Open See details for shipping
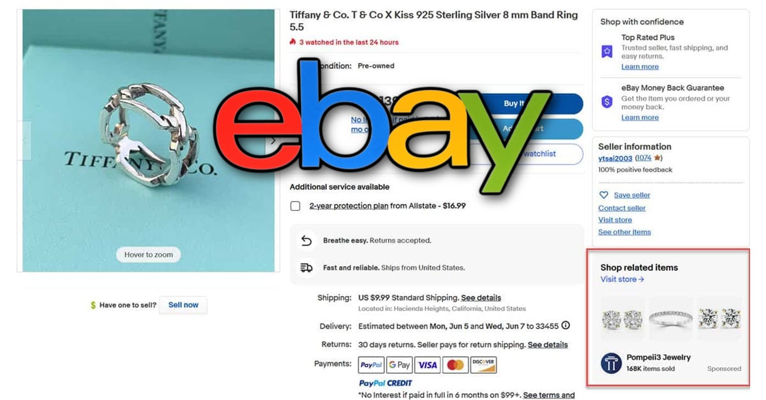 point(481,298)
